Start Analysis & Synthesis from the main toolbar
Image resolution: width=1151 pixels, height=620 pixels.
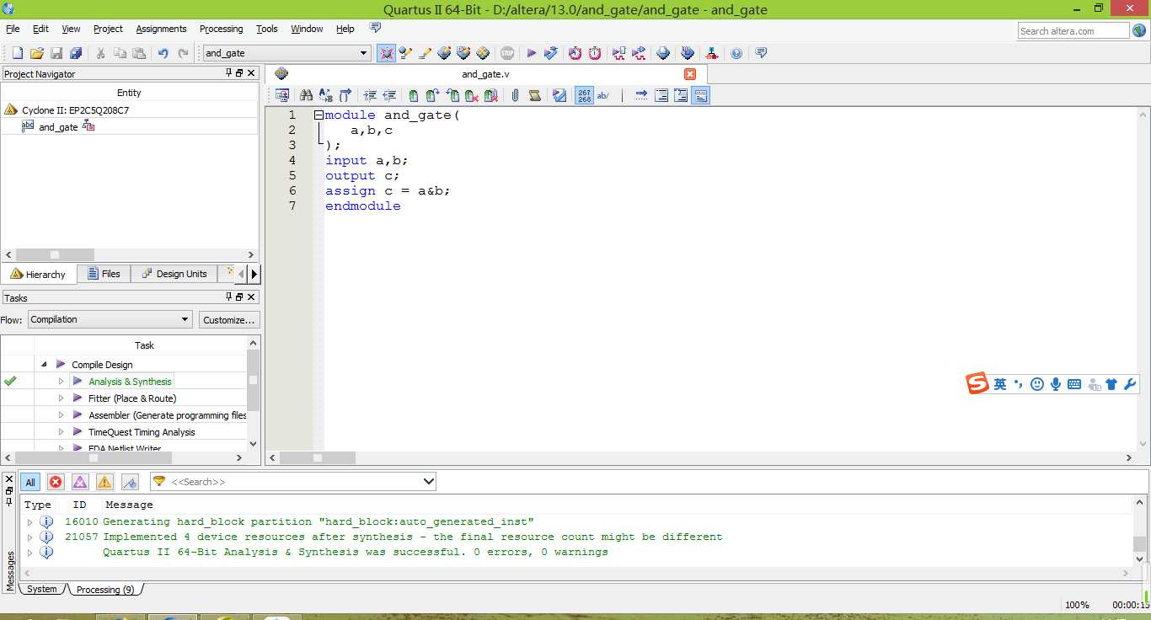tap(551, 53)
